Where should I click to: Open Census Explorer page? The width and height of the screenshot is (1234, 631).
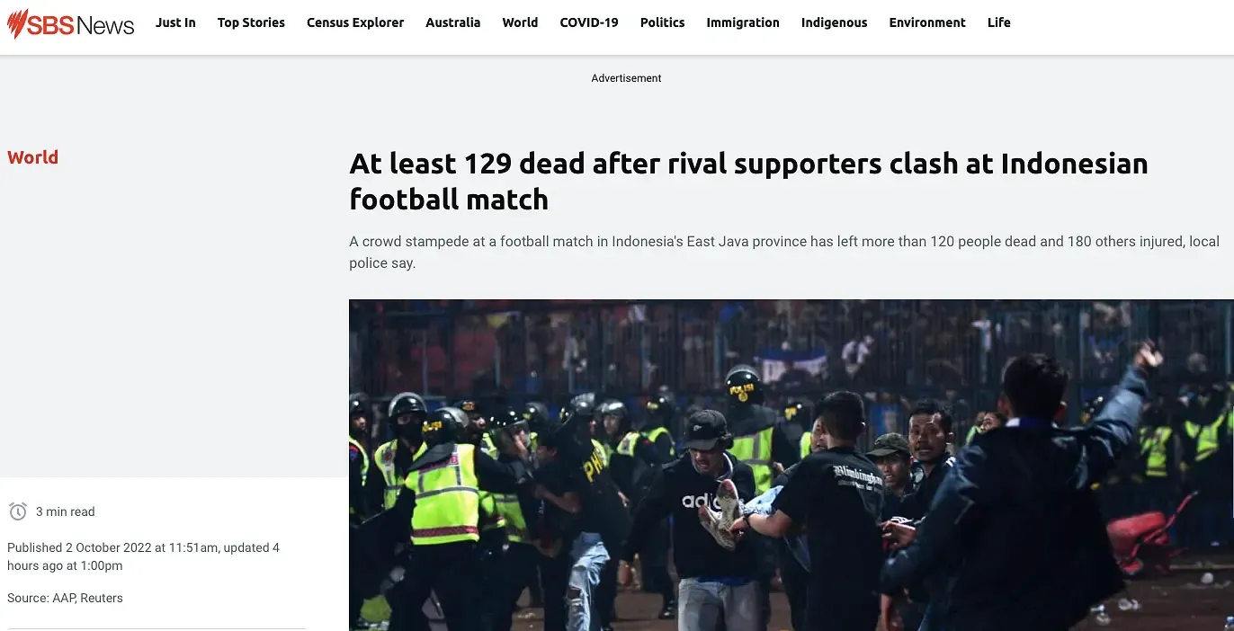tap(355, 22)
